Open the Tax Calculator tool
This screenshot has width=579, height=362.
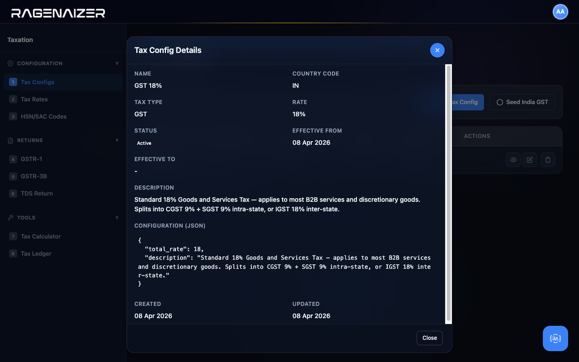pyautogui.click(x=63, y=236)
